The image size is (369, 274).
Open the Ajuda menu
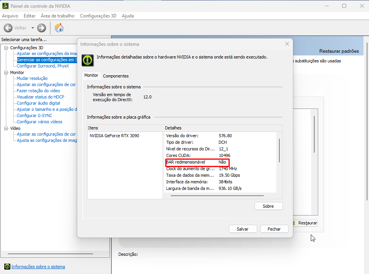[128, 16]
